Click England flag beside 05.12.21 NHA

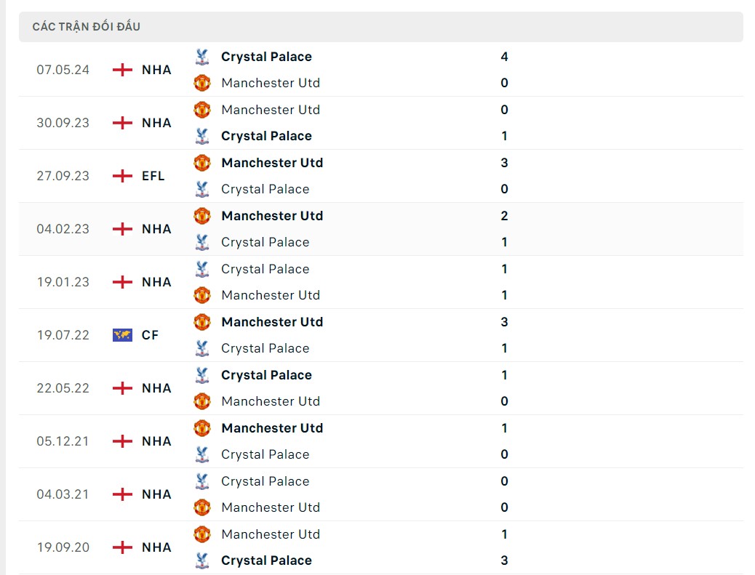tap(123, 441)
